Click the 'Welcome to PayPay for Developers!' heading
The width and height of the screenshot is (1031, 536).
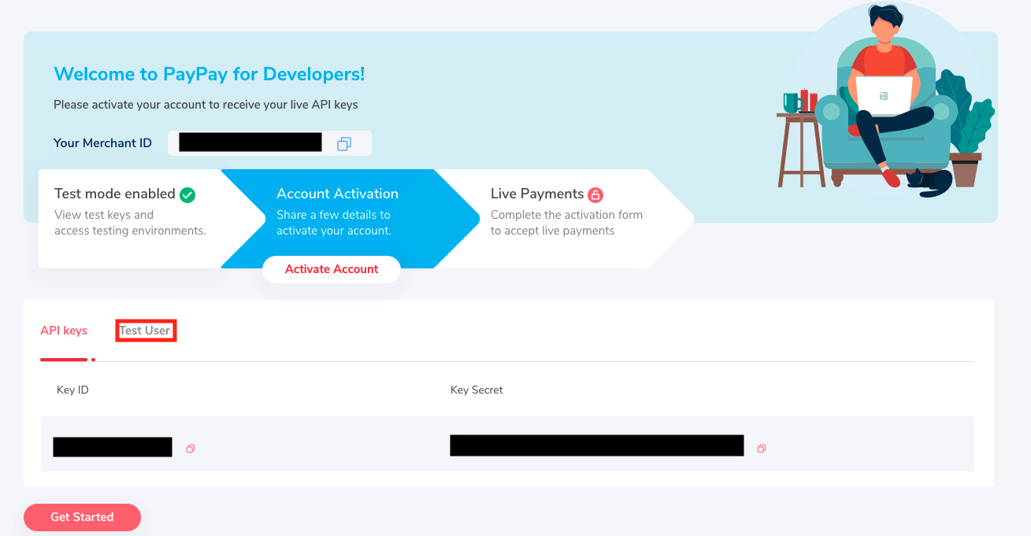pos(210,74)
